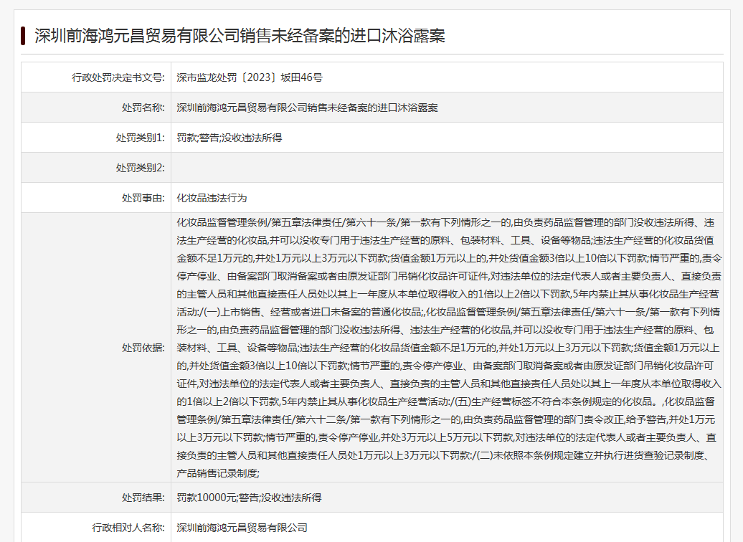Click the empty value cell of 处罚类别2

[445, 168]
